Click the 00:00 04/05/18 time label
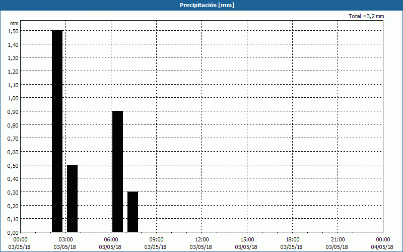This screenshot has width=403, height=252. tap(382, 243)
